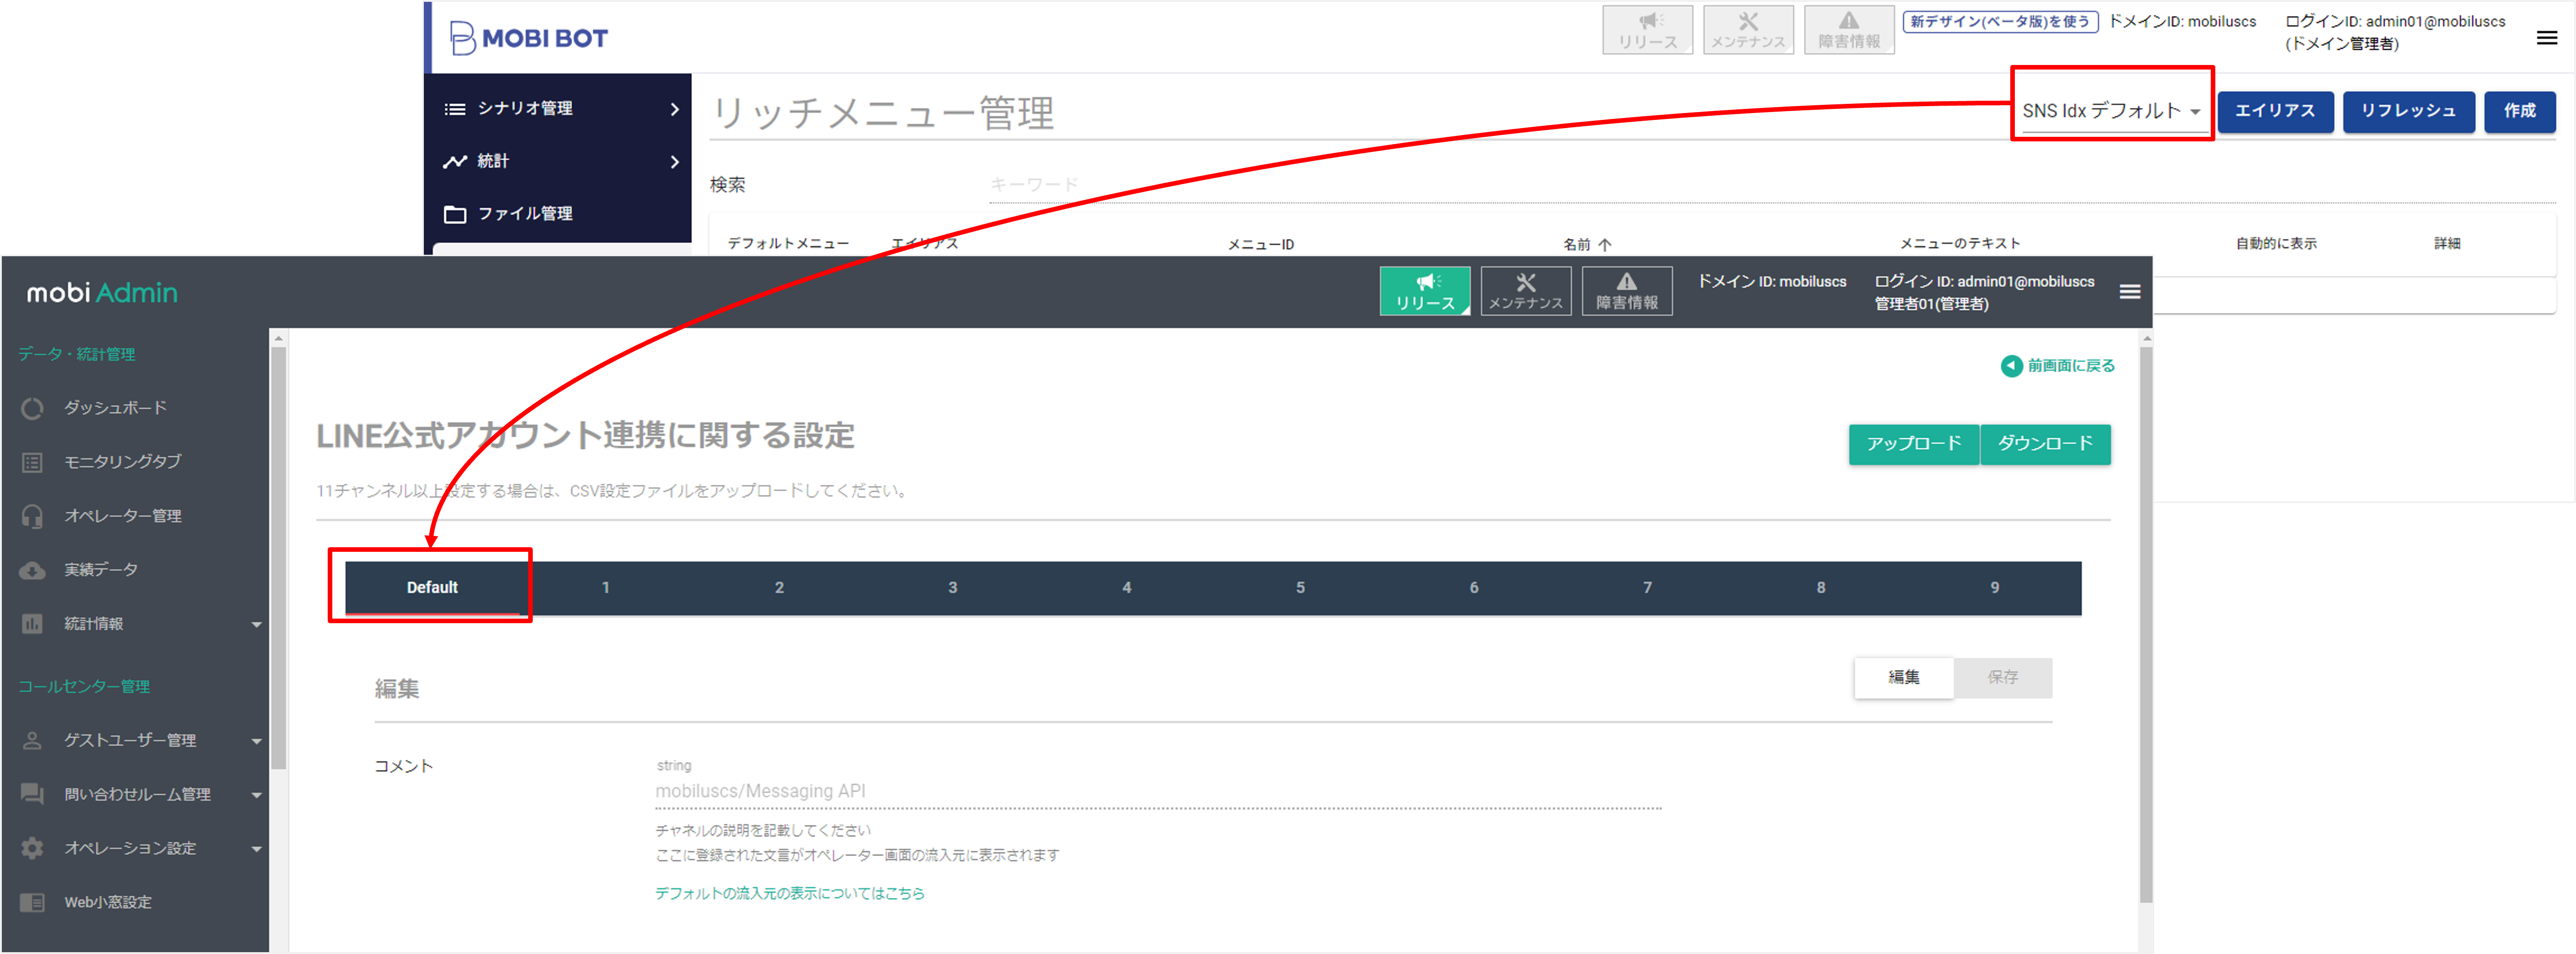
Task: Expand 問い合わせルーム管理 submenu arrow
Action: (256, 796)
